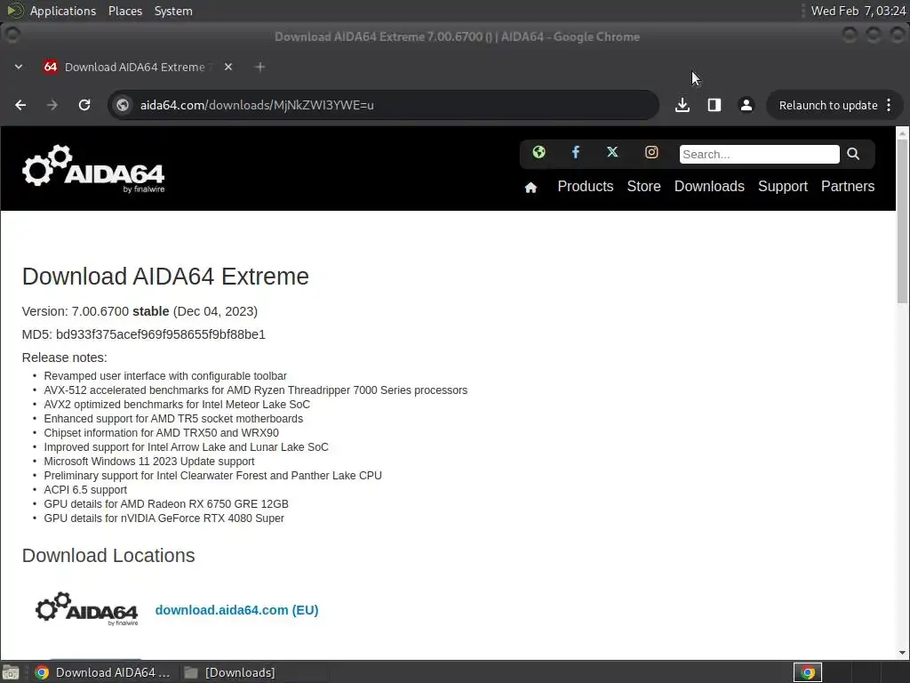Image resolution: width=910 pixels, height=683 pixels.
Task: Open the Chrome profile icon
Action: pos(746,105)
